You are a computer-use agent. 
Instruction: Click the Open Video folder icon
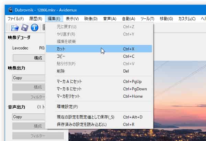pyautogui.click(x=15, y=28)
